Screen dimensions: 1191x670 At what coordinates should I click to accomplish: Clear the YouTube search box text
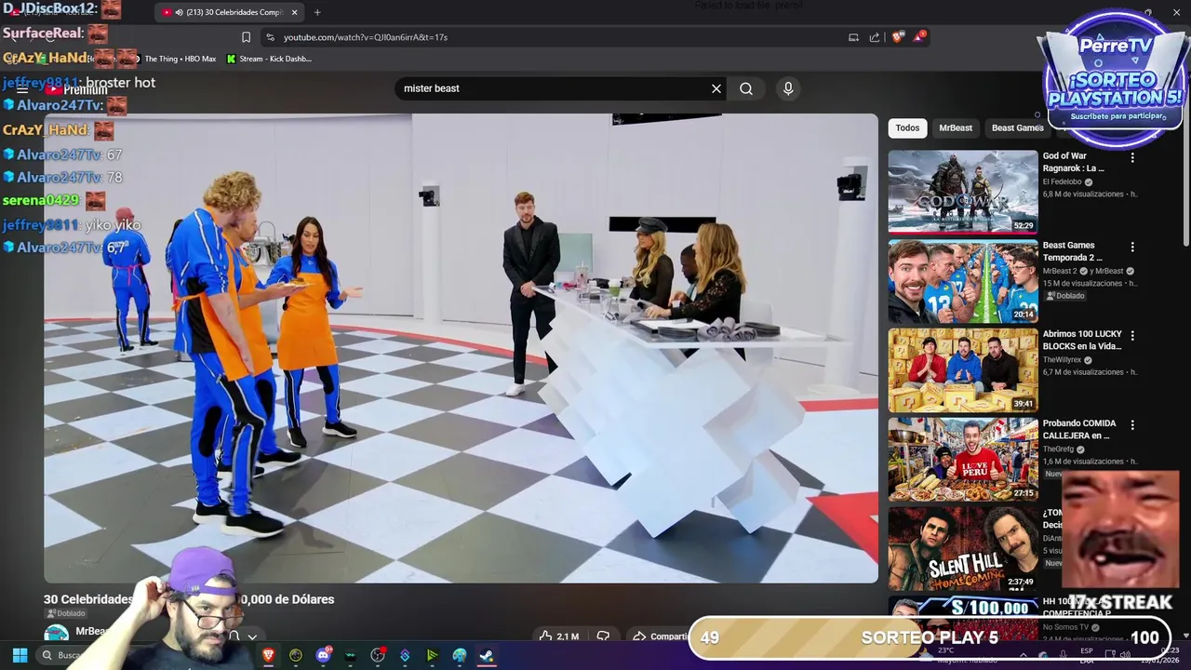716,88
